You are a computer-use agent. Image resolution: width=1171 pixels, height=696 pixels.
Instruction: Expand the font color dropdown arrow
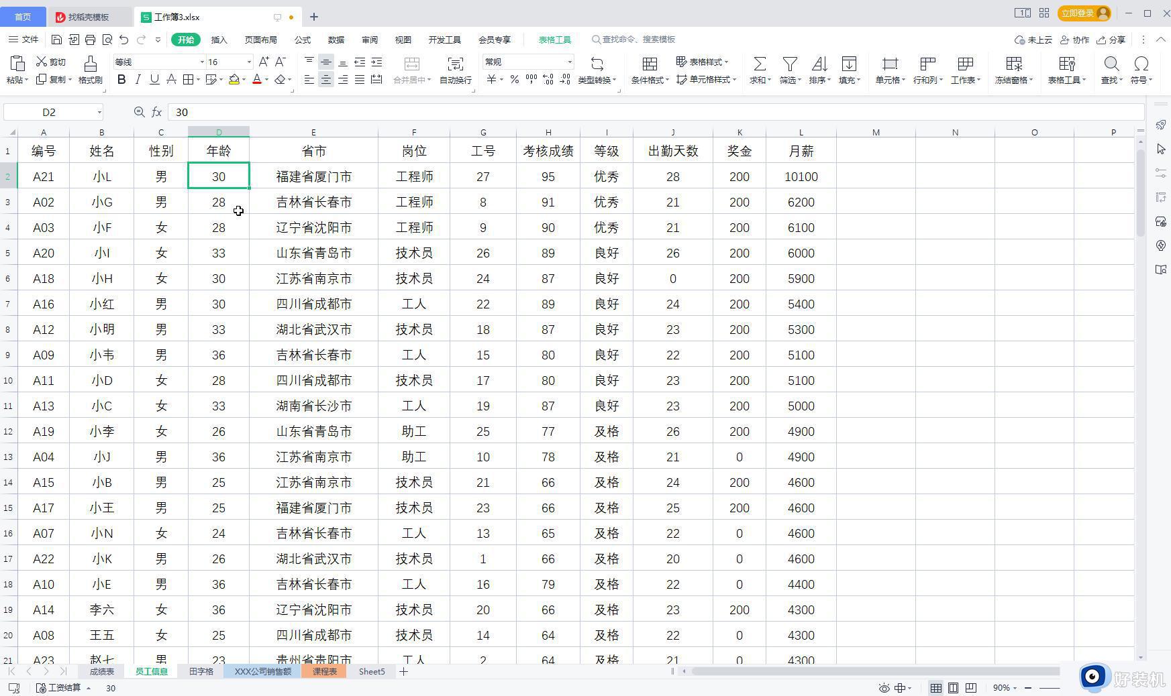(266, 80)
